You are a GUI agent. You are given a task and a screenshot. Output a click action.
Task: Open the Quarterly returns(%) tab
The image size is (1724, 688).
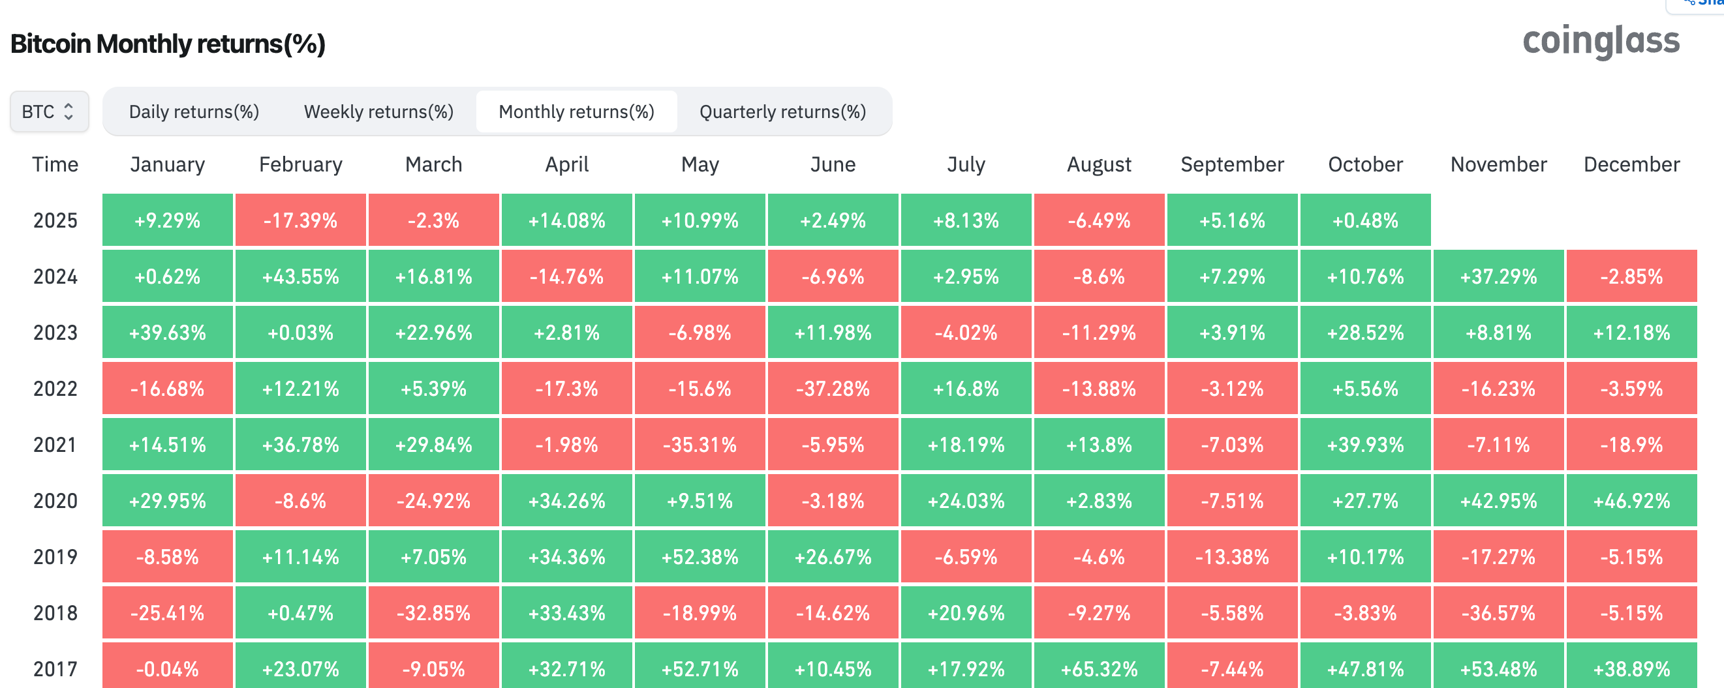(782, 112)
